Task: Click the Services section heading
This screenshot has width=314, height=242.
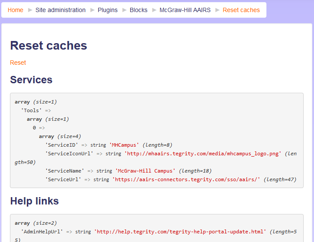Action: click(31, 80)
